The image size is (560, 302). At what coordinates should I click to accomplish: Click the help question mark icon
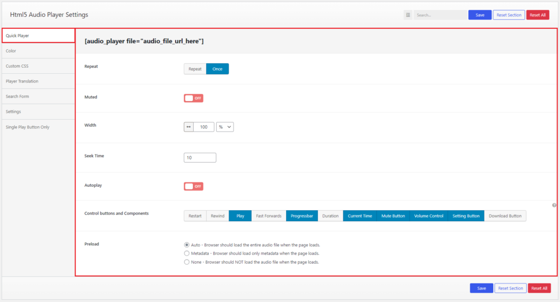coord(554,205)
